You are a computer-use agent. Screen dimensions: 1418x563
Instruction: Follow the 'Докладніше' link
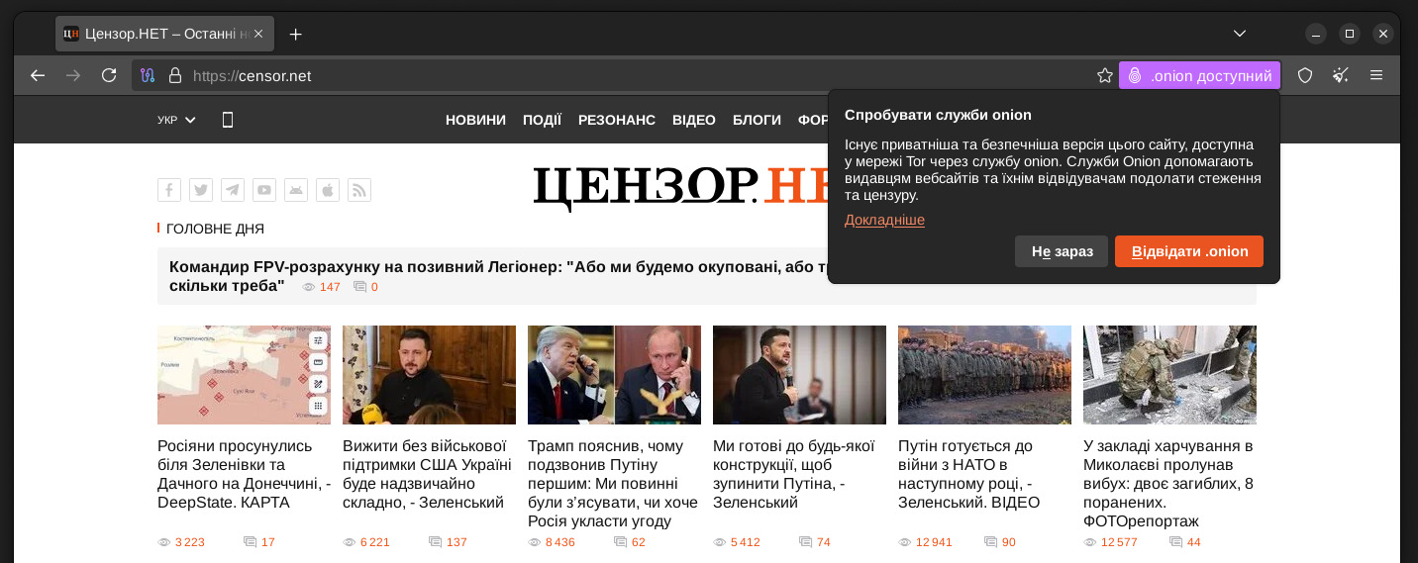(884, 220)
